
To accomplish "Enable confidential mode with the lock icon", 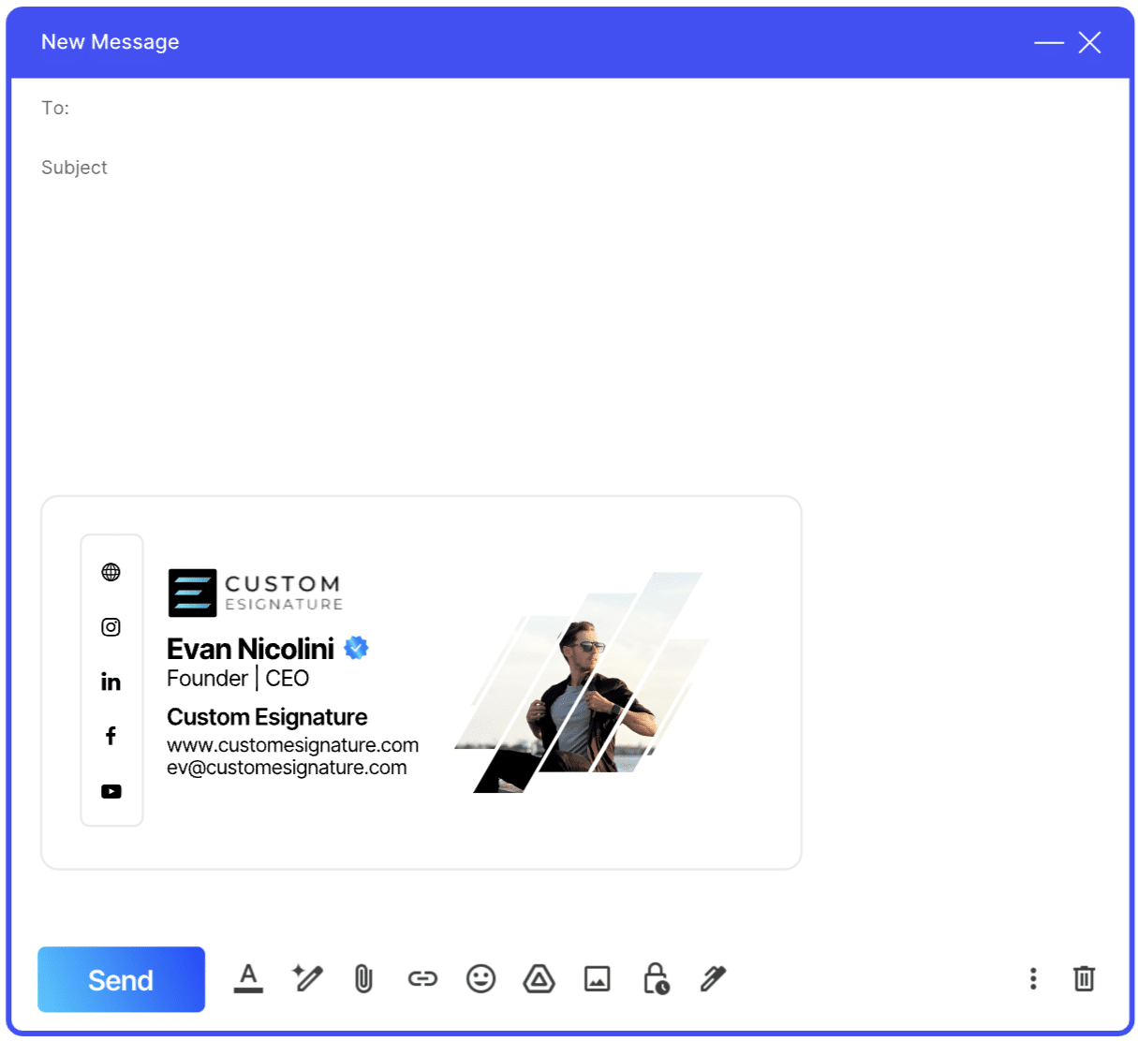I will pyautogui.click(x=656, y=979).
